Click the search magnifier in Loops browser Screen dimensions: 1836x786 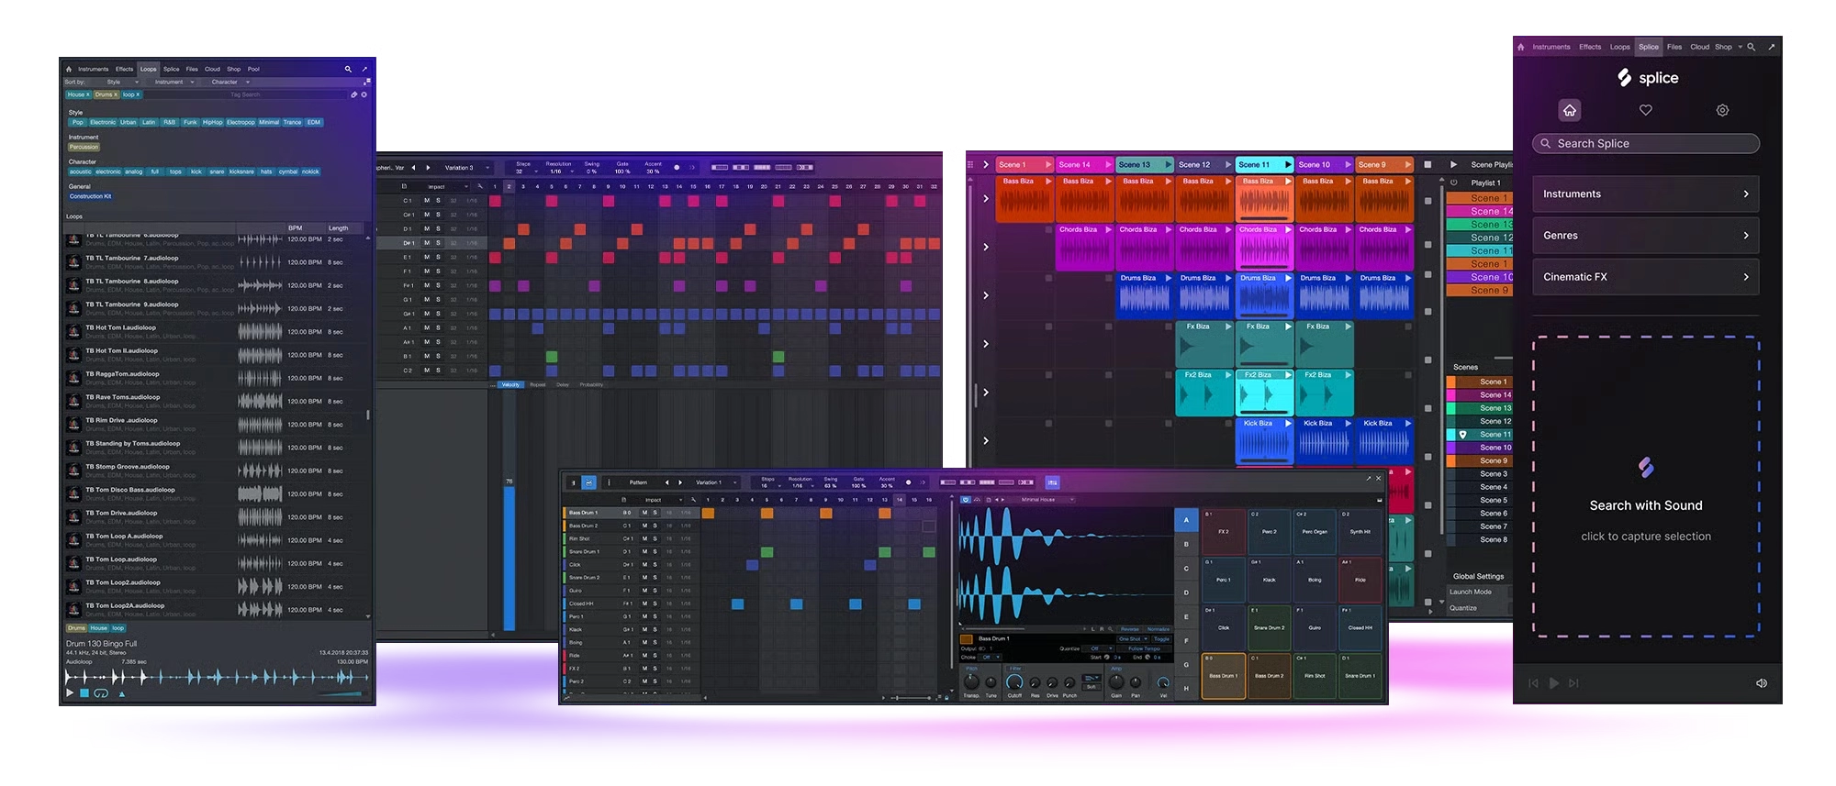[348, 69]
